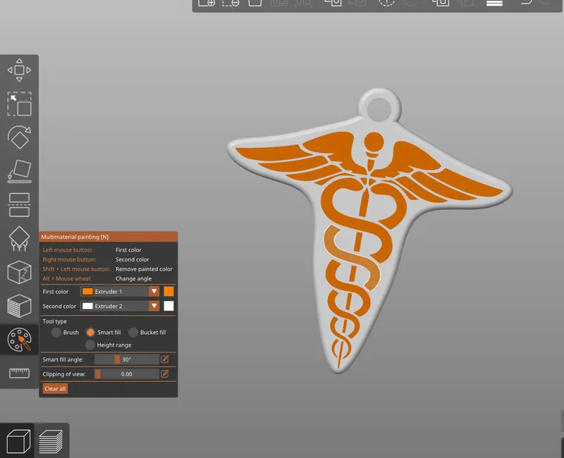Open the Seam painting tool

[x=20, y=272]
